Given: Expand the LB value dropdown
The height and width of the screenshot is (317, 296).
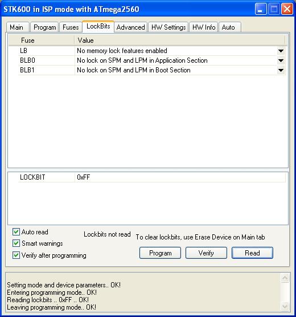Looking at the screenshot, I should pyautogui.click(x=281, y=51).
